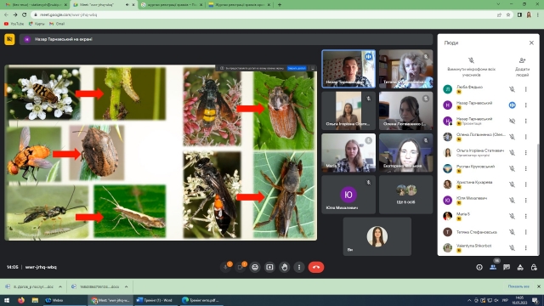Open the Windows Start menu

tap(7, 300)
